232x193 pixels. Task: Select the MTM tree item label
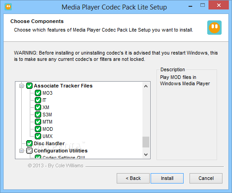47,122
